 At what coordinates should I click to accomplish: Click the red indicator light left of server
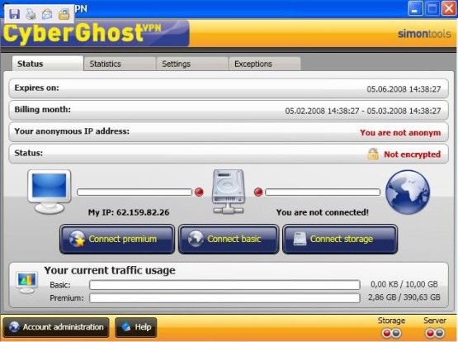pos(199,192)
